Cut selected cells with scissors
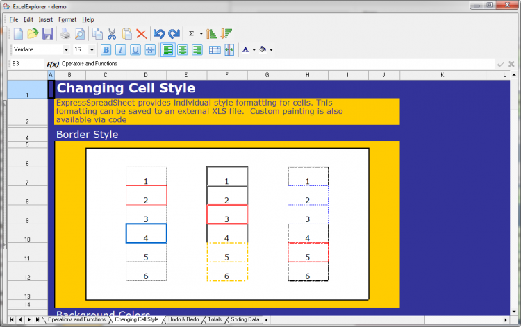This screenshot has height=327, width=521. 112,33
